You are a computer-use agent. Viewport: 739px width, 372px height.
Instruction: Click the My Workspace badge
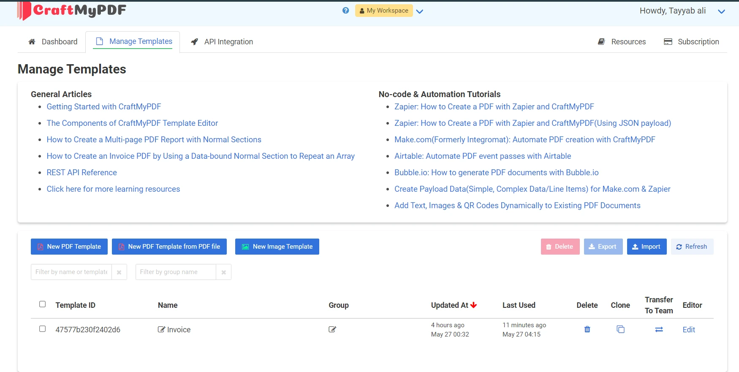pos(384,11)
